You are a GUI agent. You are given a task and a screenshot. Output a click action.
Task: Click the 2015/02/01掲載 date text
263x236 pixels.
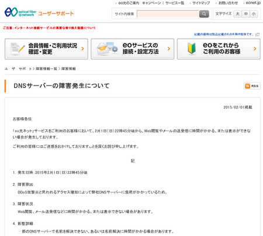point(238,107)
